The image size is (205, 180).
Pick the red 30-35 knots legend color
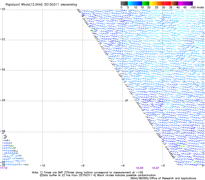click(x=167, y=3)
